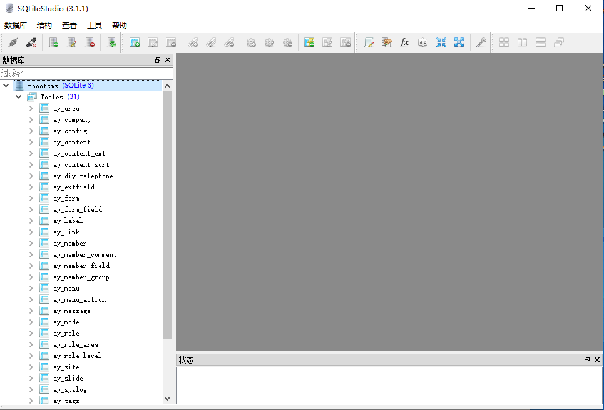Float the 数据库 panel
The height and width of the screenshot is (410, 604).
click(158, 59)
